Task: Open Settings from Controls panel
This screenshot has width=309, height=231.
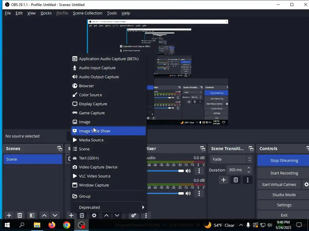Action: tap(284, 205)
